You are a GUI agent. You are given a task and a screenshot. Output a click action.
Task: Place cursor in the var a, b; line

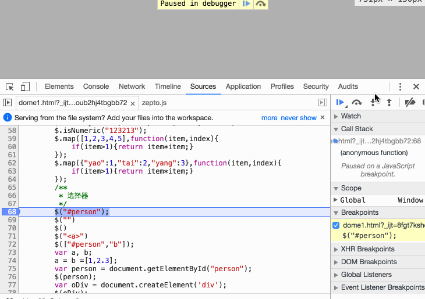click(73, 253)
